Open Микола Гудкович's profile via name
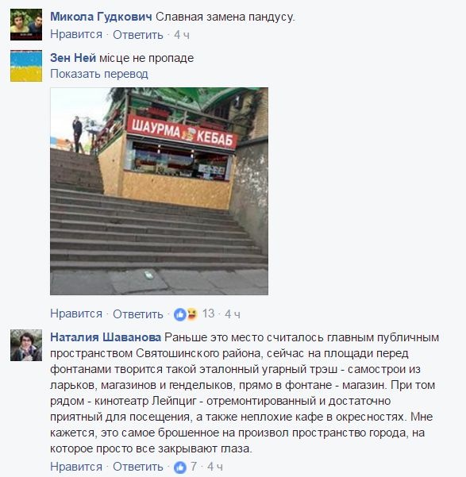466x477 pixels. (101, 17)
